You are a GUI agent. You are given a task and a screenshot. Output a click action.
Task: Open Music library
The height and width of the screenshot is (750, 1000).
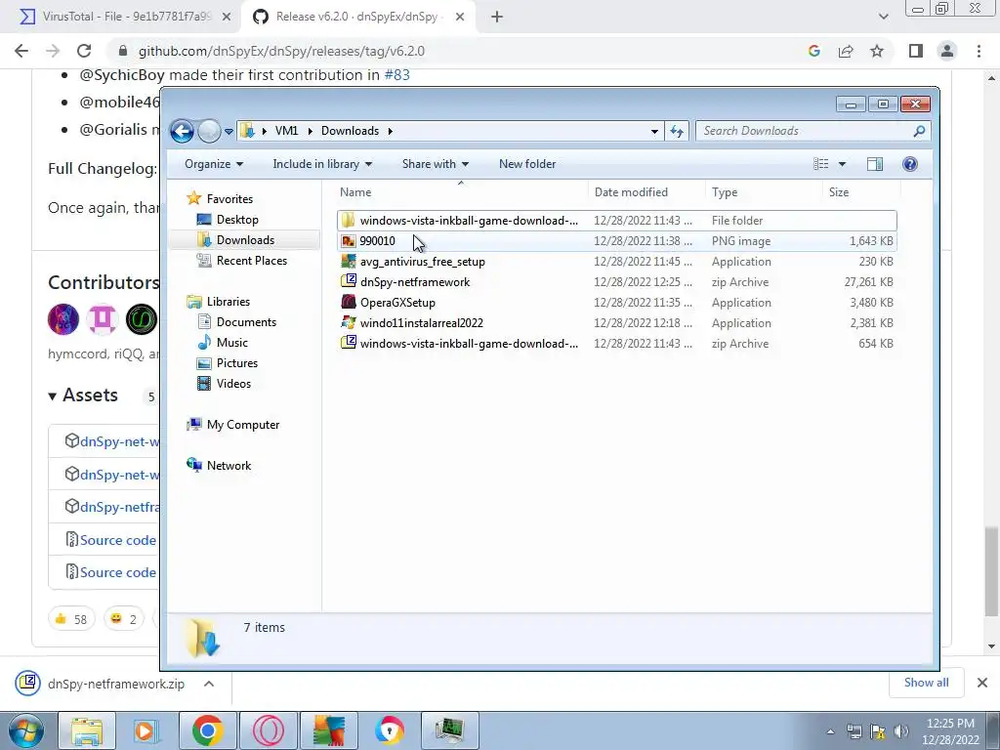(232, 343)
